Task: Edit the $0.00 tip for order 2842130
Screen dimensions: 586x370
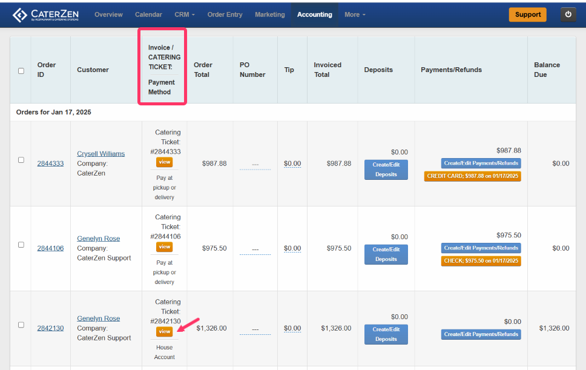Action: [x=292, y=328]
